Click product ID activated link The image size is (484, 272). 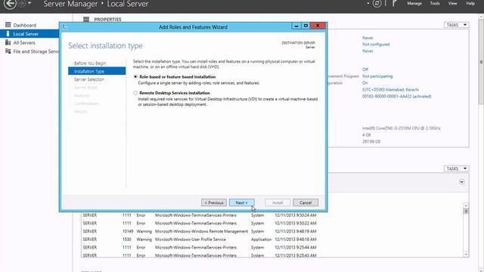396,96
